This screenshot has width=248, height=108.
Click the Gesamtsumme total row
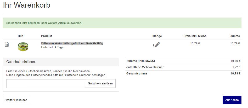(183, 73)
